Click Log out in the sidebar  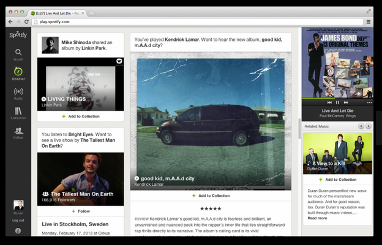pos(18,221)
